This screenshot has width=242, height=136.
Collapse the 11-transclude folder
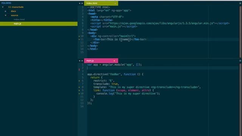pos(3,7)
